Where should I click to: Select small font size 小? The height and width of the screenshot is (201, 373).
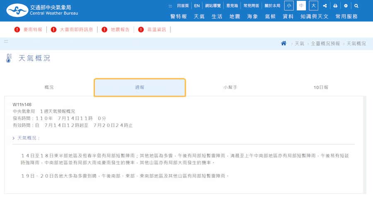tap(289, 6)
